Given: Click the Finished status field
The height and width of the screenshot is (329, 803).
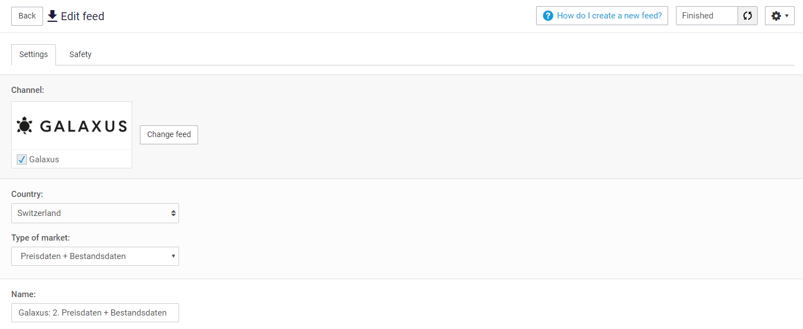Looking at the screenshot, I should [707, 16].
